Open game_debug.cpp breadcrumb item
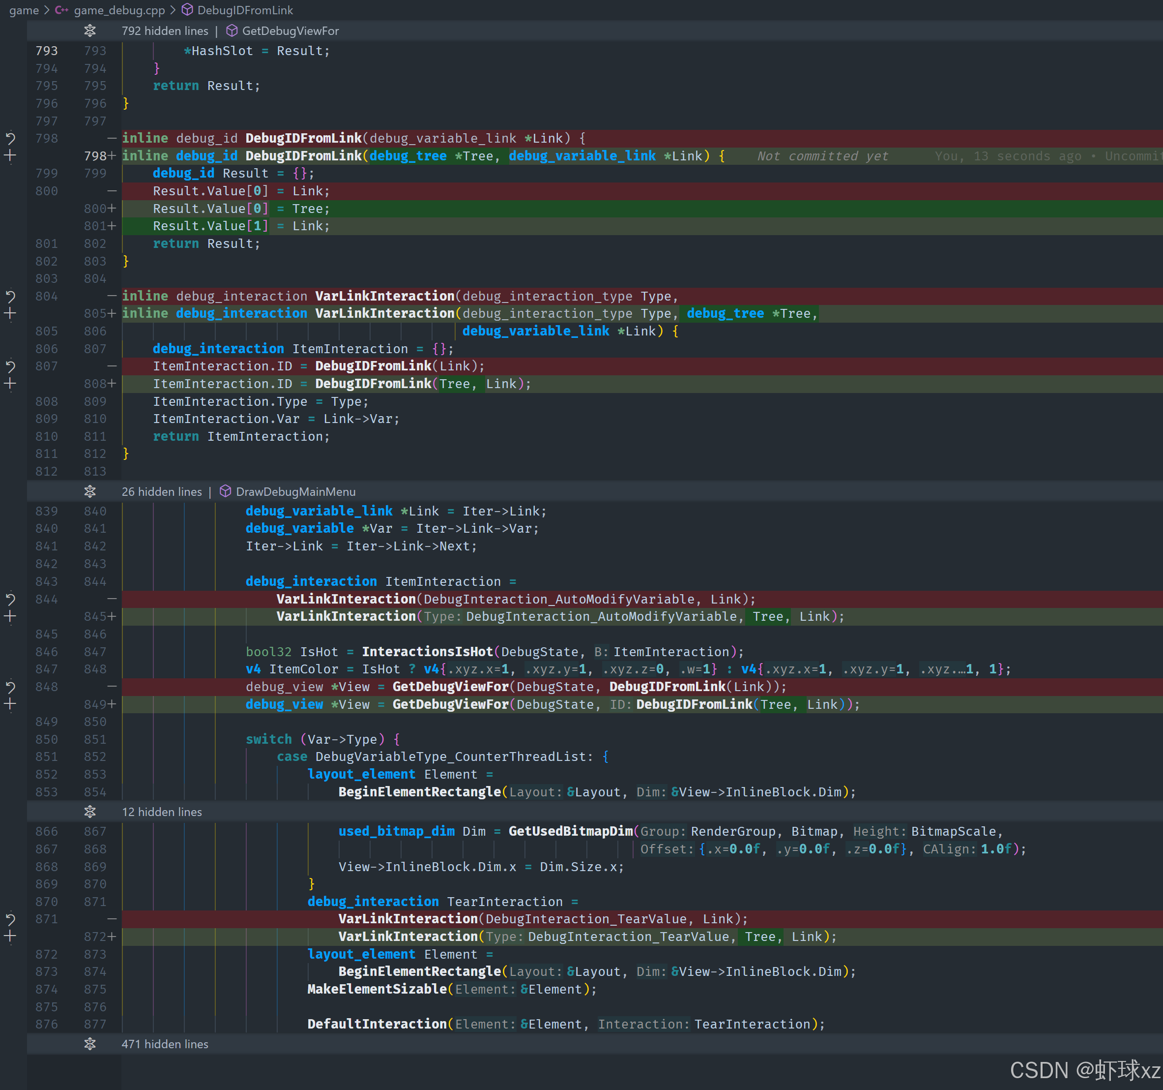Viewport: 1163px width, 1090px height. (x=119, y=10)
